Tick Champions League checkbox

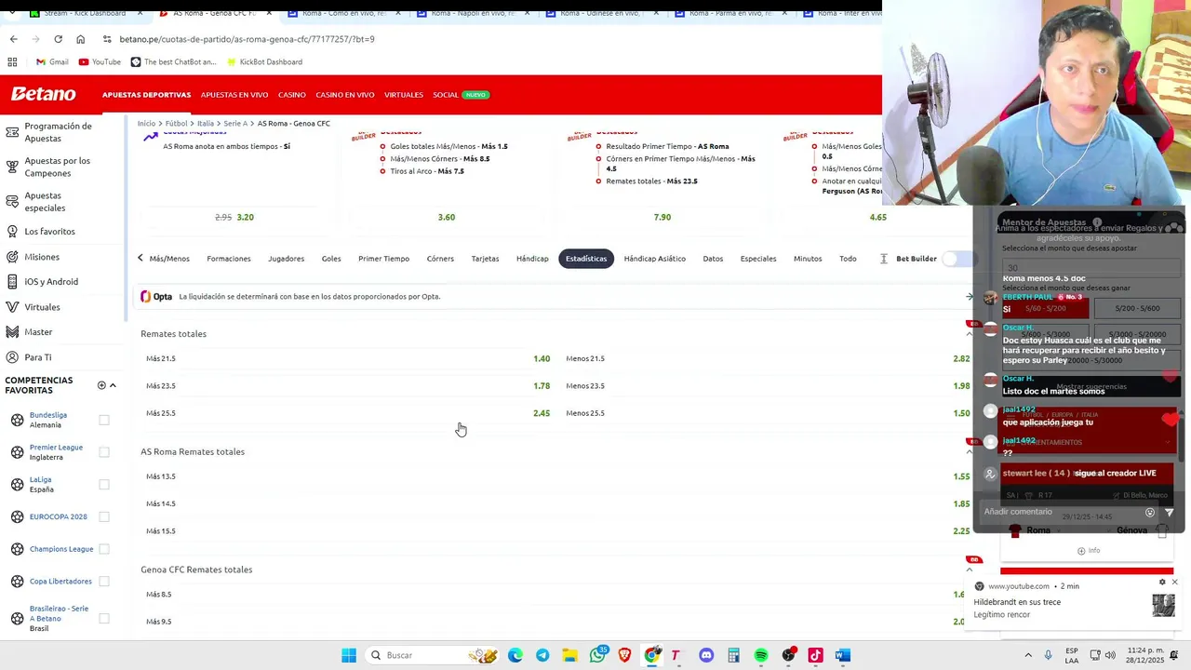(x=104, y=549)
